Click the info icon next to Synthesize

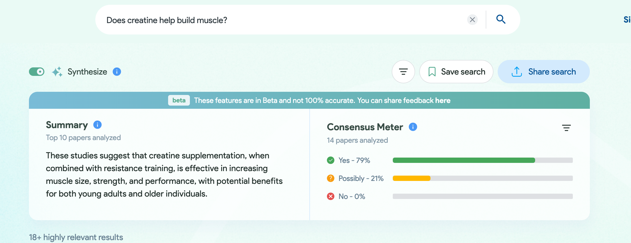coord(117,72)
